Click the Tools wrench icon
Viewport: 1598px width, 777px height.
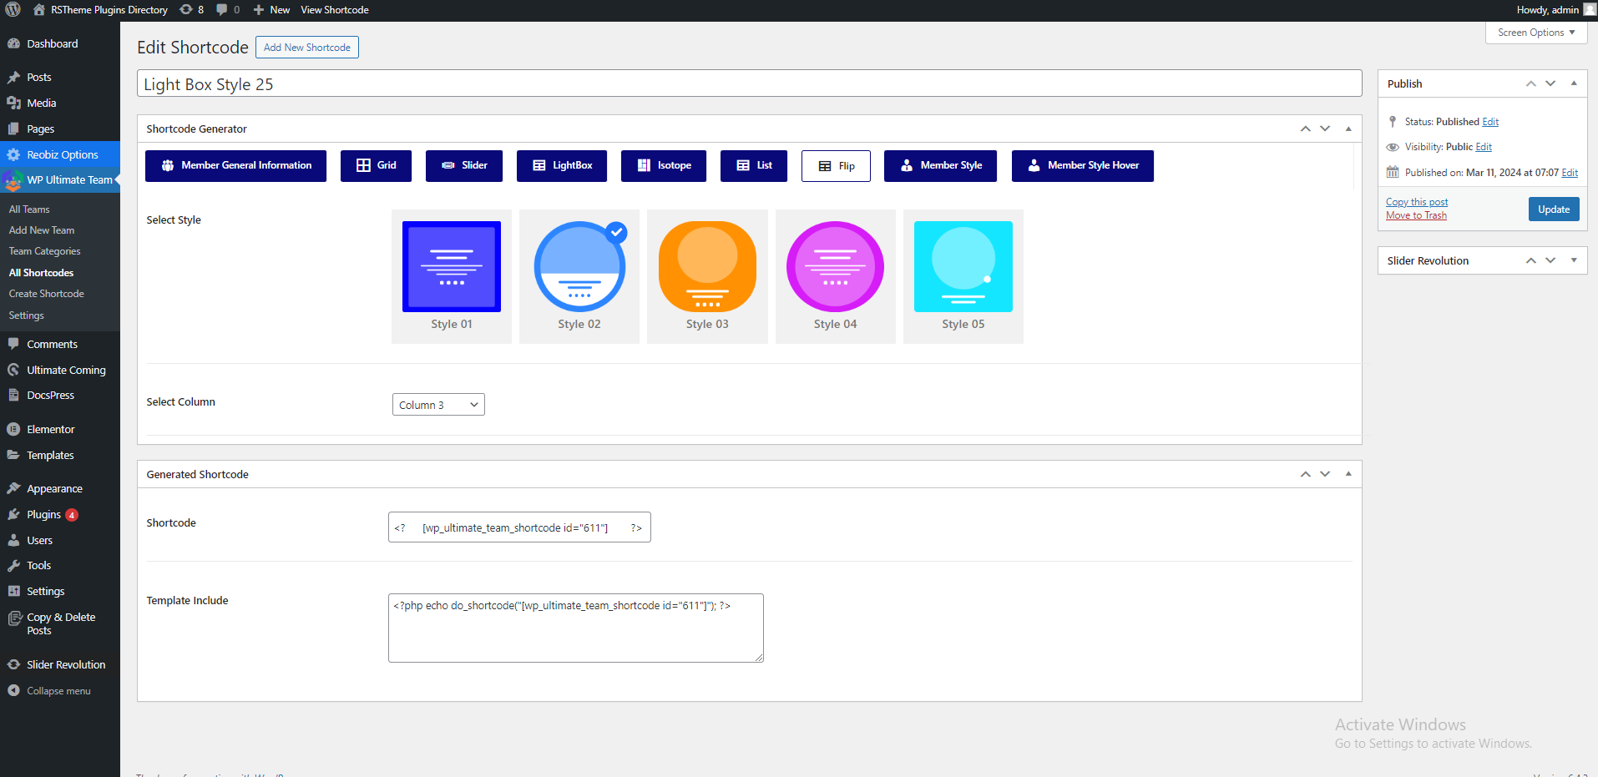click(13, 565)
